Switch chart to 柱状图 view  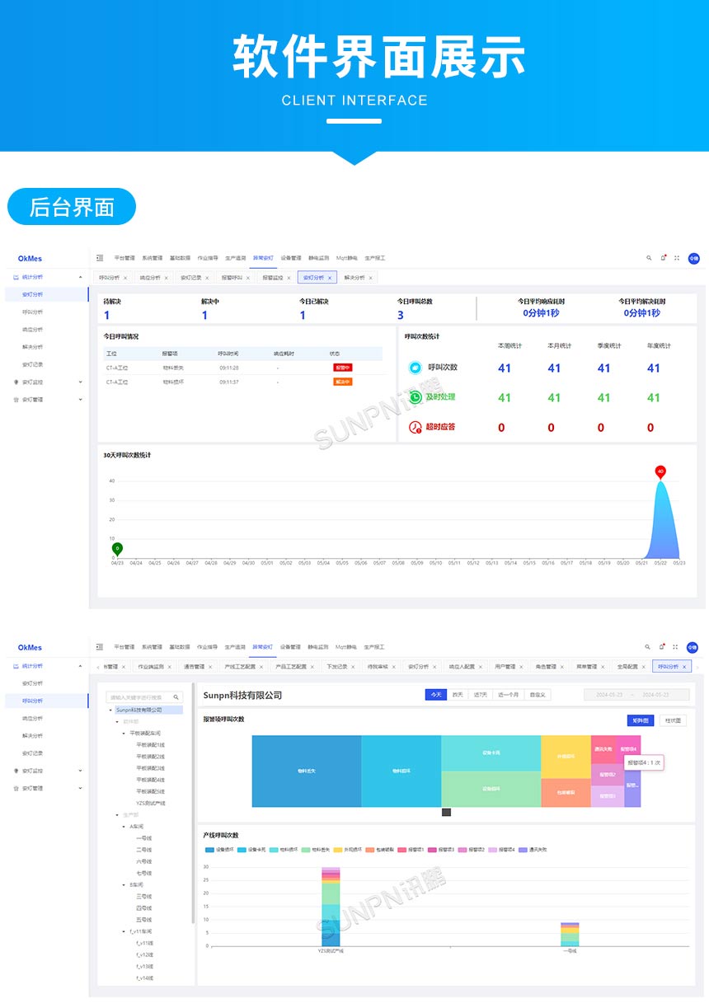click(x=672, y=720)
